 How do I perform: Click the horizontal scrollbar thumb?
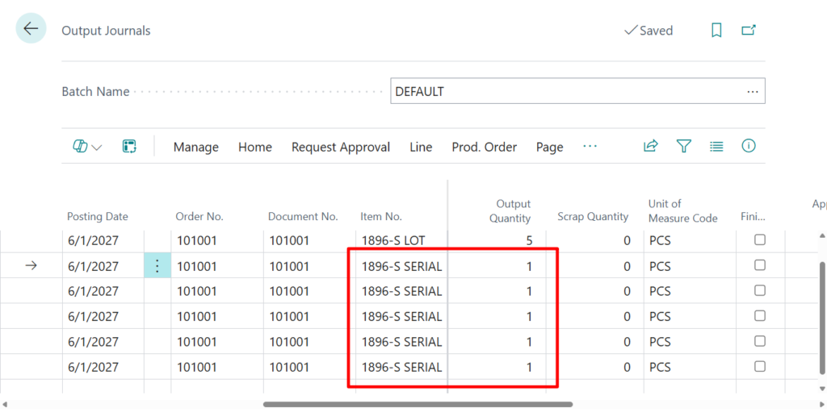coord(418,404)
